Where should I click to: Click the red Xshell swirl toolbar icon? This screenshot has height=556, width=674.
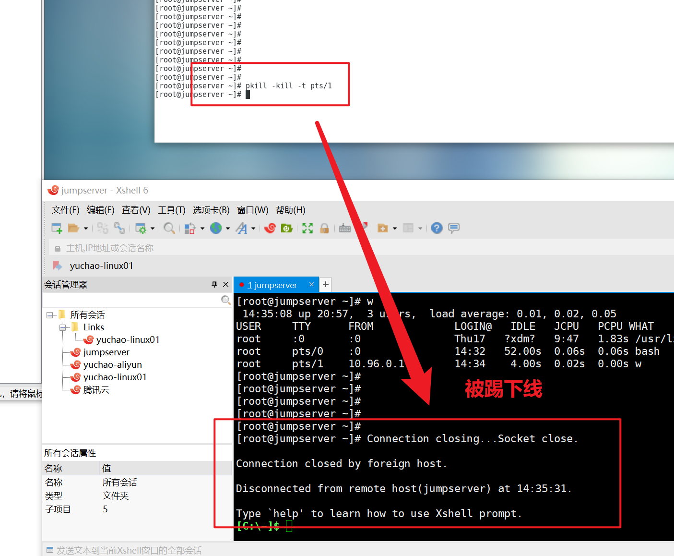(x=270, y=228)
